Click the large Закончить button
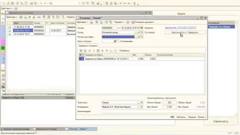 tap(221, 121)
